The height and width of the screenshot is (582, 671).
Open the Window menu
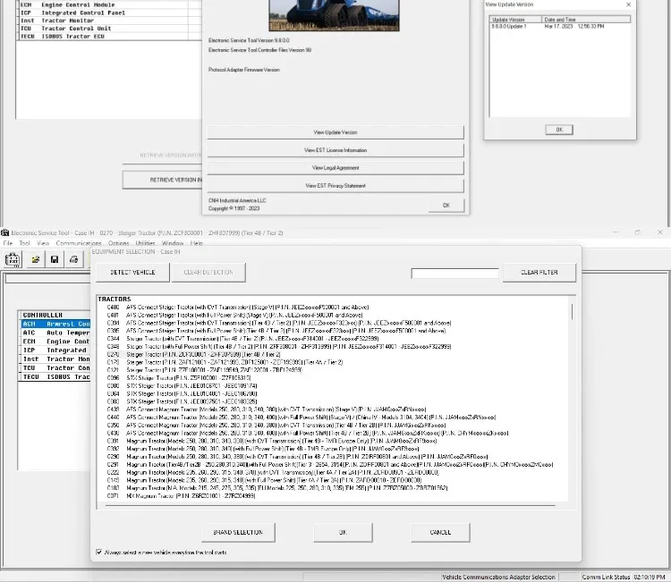(x=173, y=243)
